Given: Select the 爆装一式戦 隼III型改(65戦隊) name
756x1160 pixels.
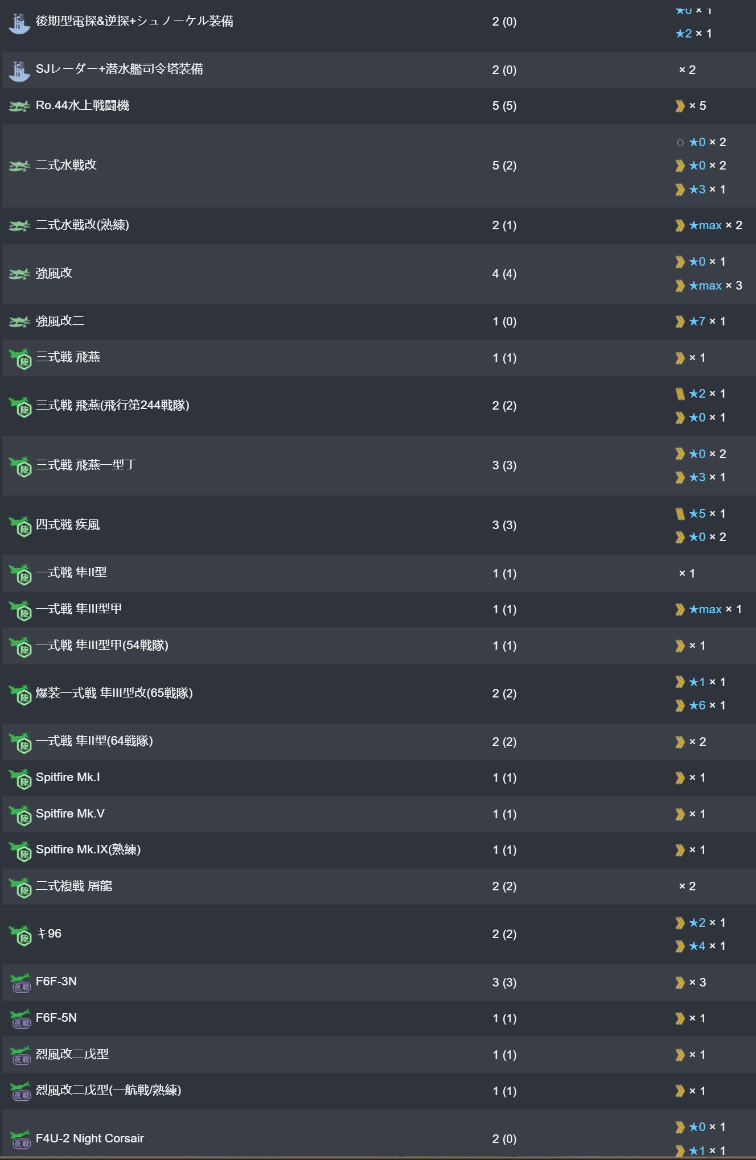Looking at the screenshot, I should (114, 693).
